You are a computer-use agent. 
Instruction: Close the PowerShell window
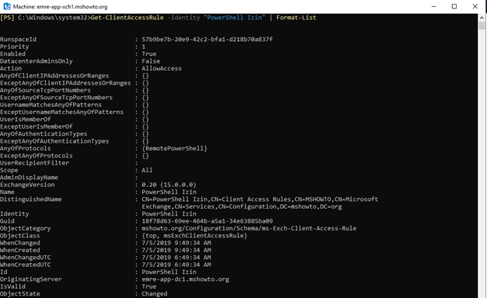click(475, 6)
